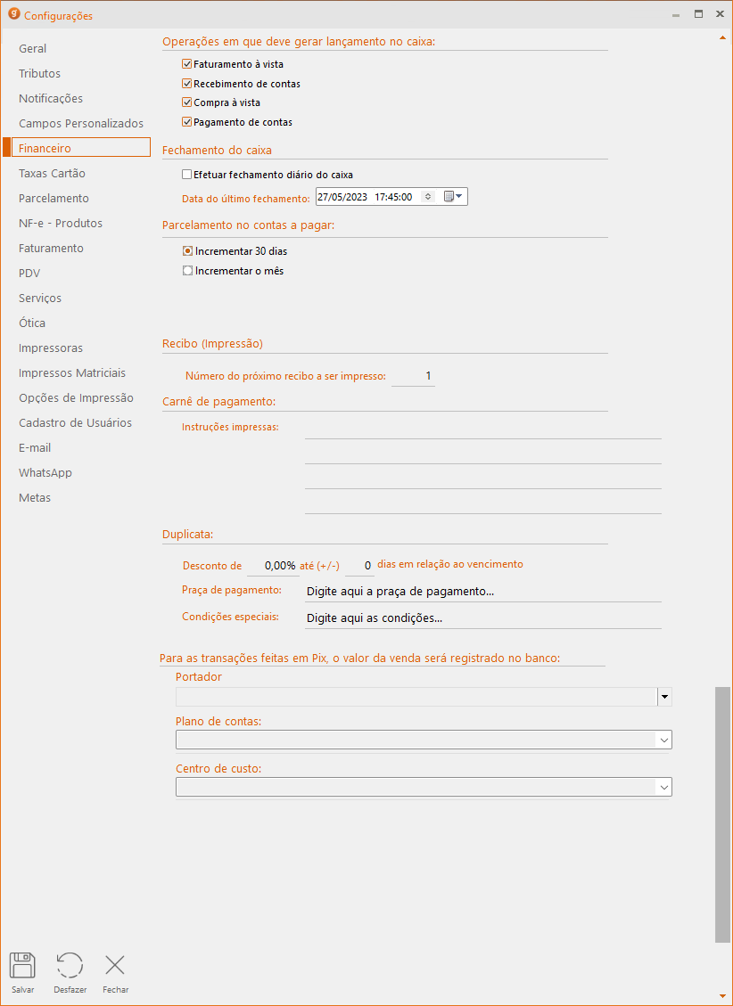Open Taxas Cartão settings
733x1006 pixels.
tap(52, 174)
